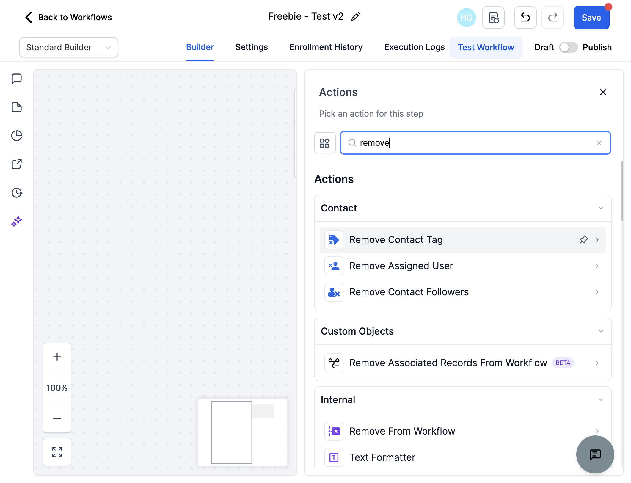Open the Enrollment History tab
This screenshot has width=631, height=483.
326,47
